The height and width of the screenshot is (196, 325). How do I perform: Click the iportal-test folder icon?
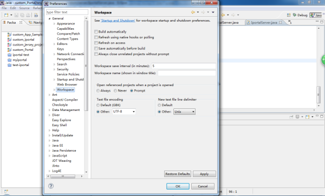(x=9, y=55)
